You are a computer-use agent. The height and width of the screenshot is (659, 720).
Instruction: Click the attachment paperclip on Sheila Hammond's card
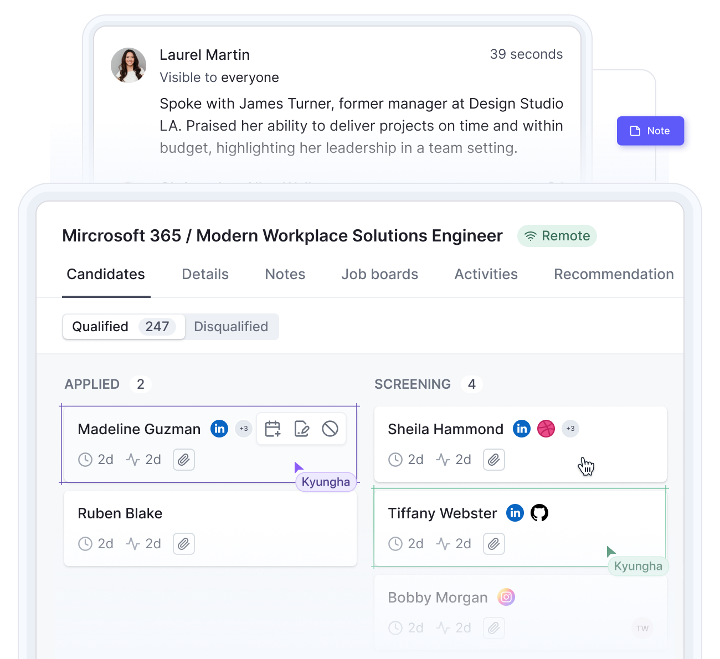pyautogui.click(x=494, y=460)
